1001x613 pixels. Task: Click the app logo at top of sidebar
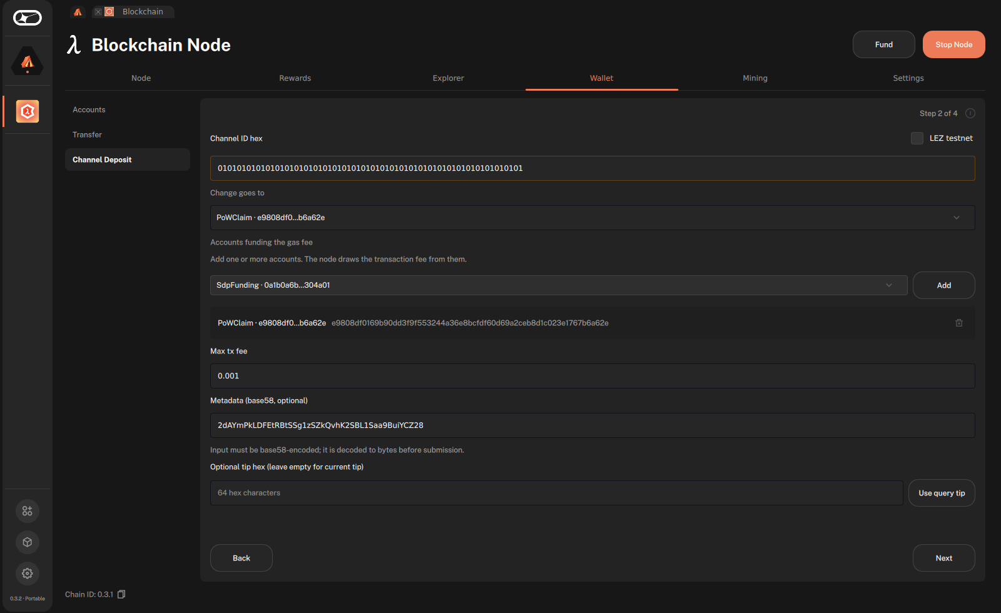click(28, 18)
